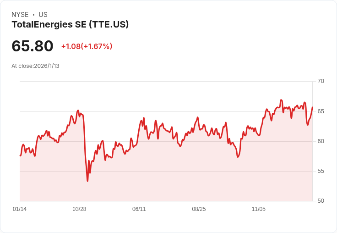
Task: Click the 55 price axis label
Action: (321, 171)
